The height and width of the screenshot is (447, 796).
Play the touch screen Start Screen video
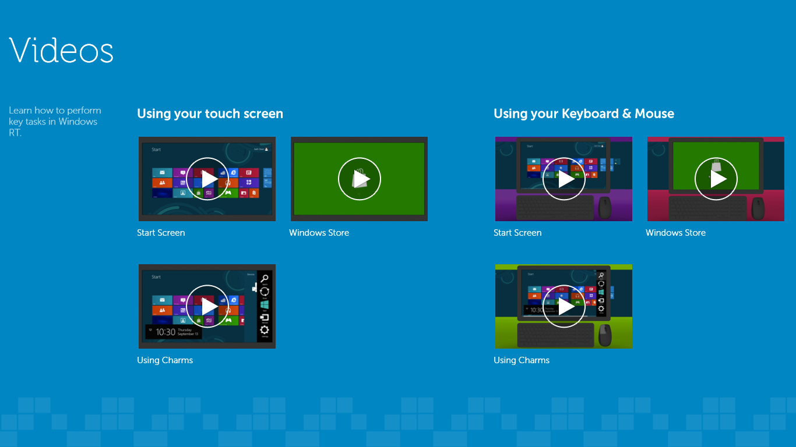click(x=207, y=179)
